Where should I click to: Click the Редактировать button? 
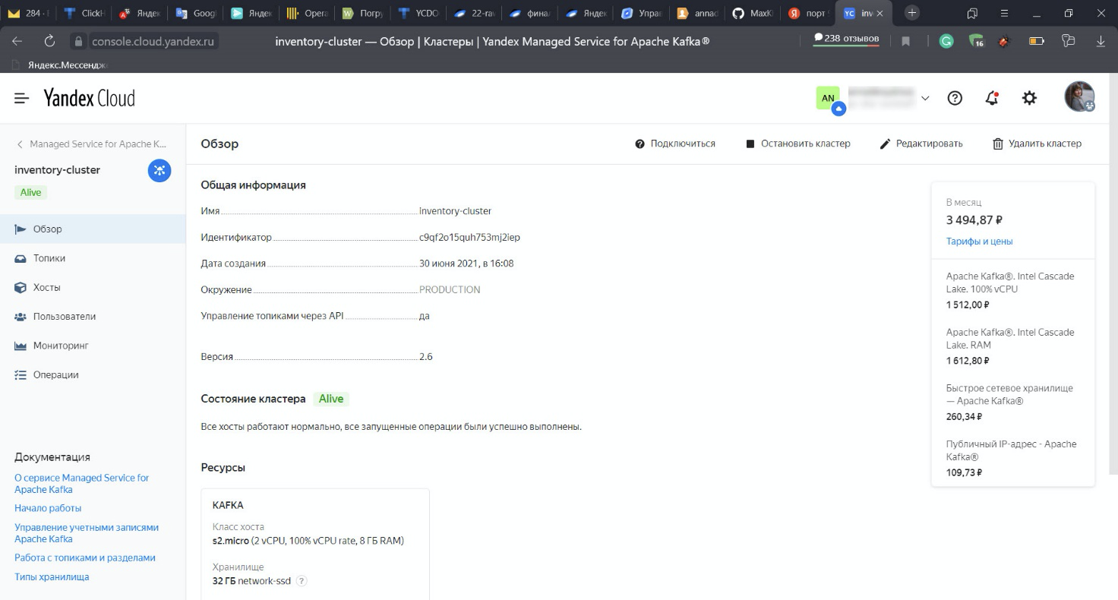click(921, 144)
